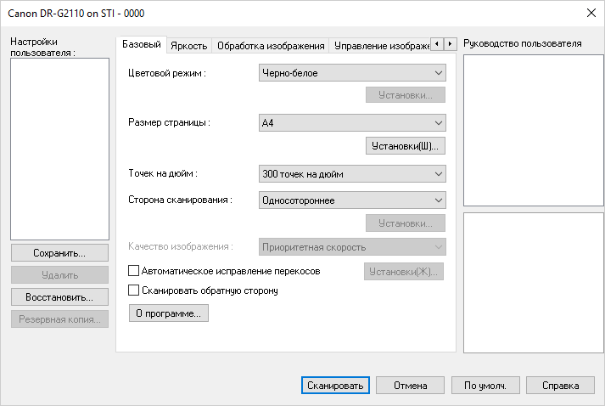Viewport: 605px width, 406px height.
Task: Open the Цветовой режим dropdown
Action: tap(352, 74)
